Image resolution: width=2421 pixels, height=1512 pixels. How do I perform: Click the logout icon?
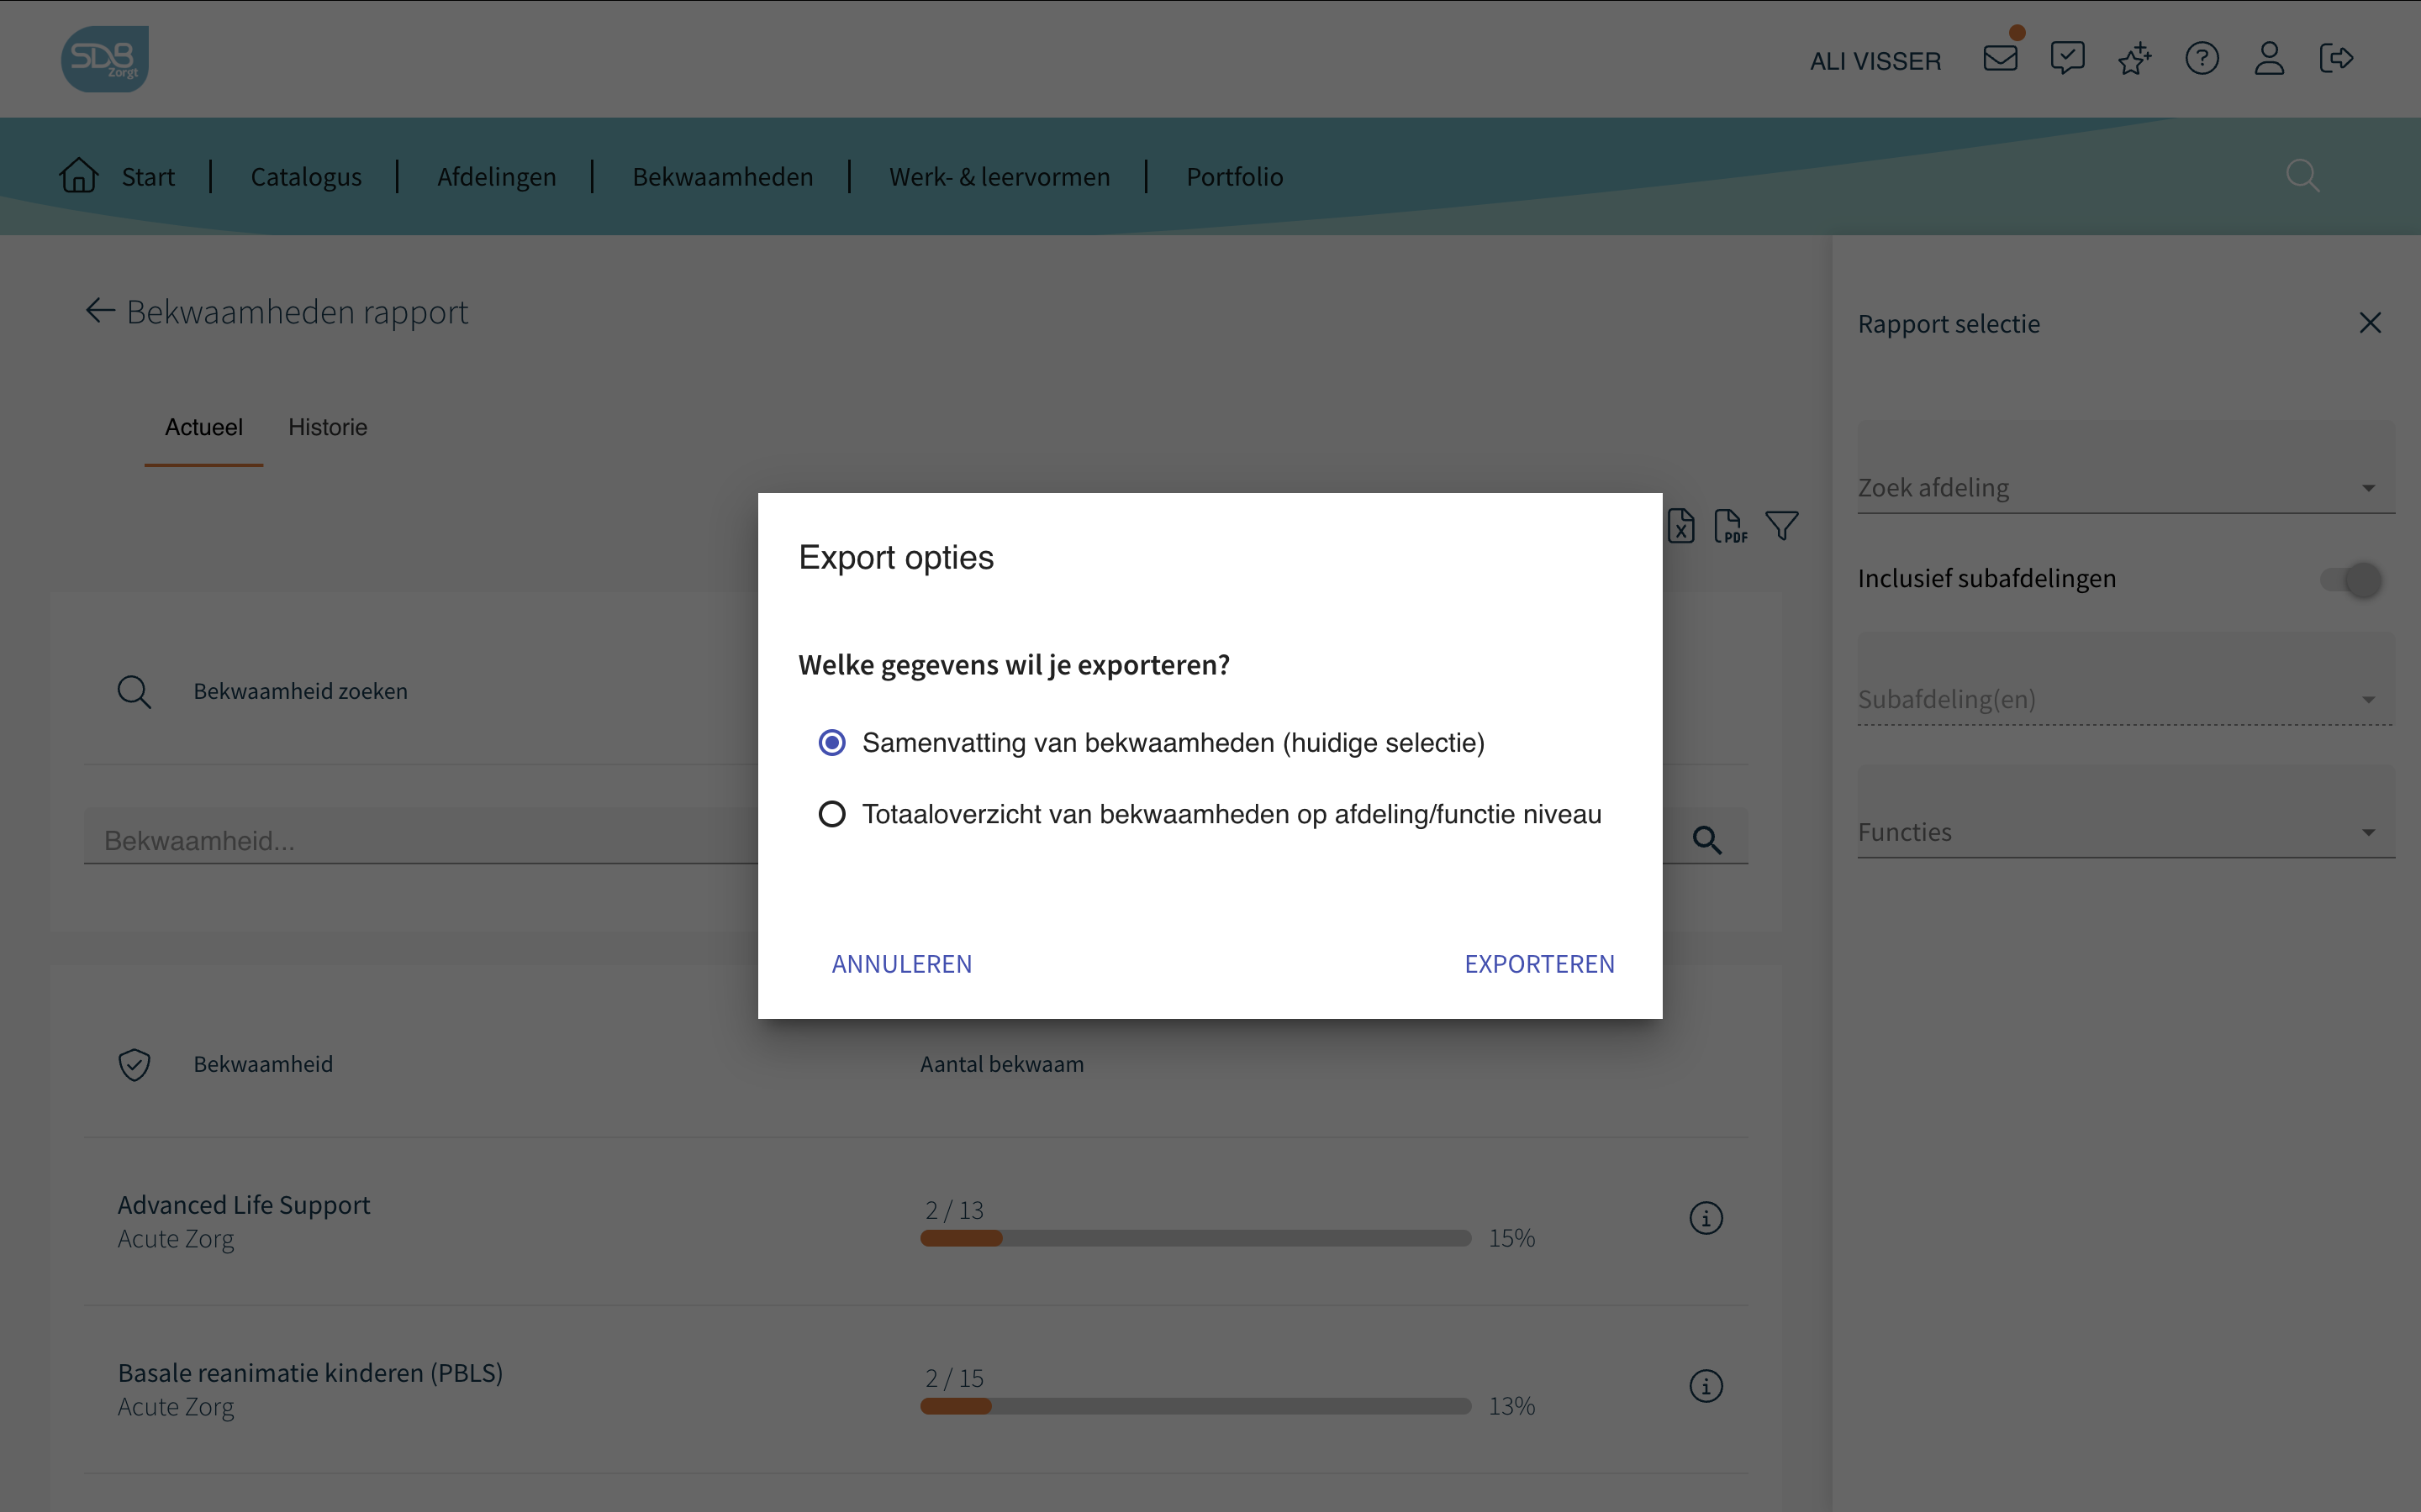(x=2336, y=59)
